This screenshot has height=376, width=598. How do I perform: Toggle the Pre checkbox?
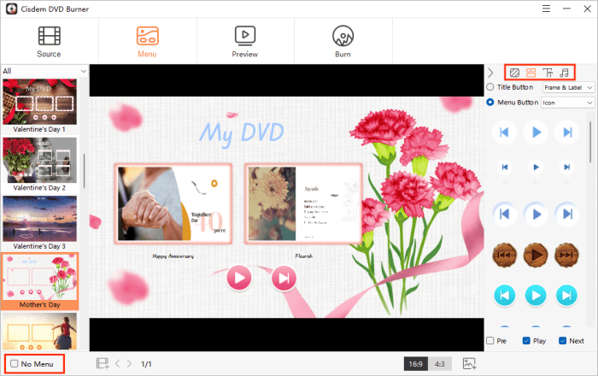click(490, 341)
